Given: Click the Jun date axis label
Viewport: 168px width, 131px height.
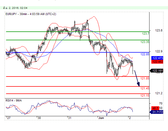Looking at the screenshot, I should click(101, 118).
